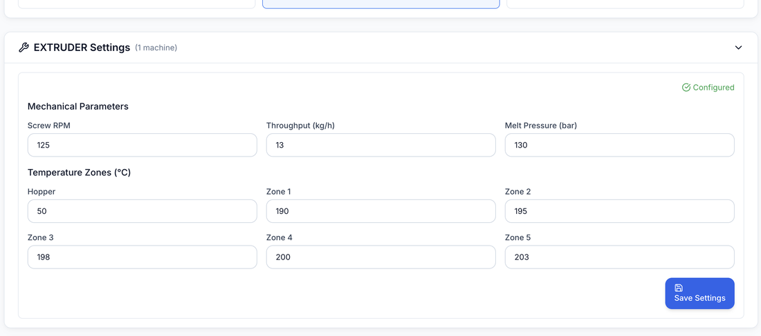761x336 pixels.
Task: Click the Save Settings button
Action: tap(699, 293)
